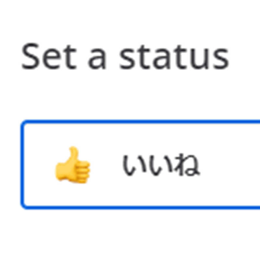Click the いいね status text
This screenshot has height=260, width=260.
point(161,165)
